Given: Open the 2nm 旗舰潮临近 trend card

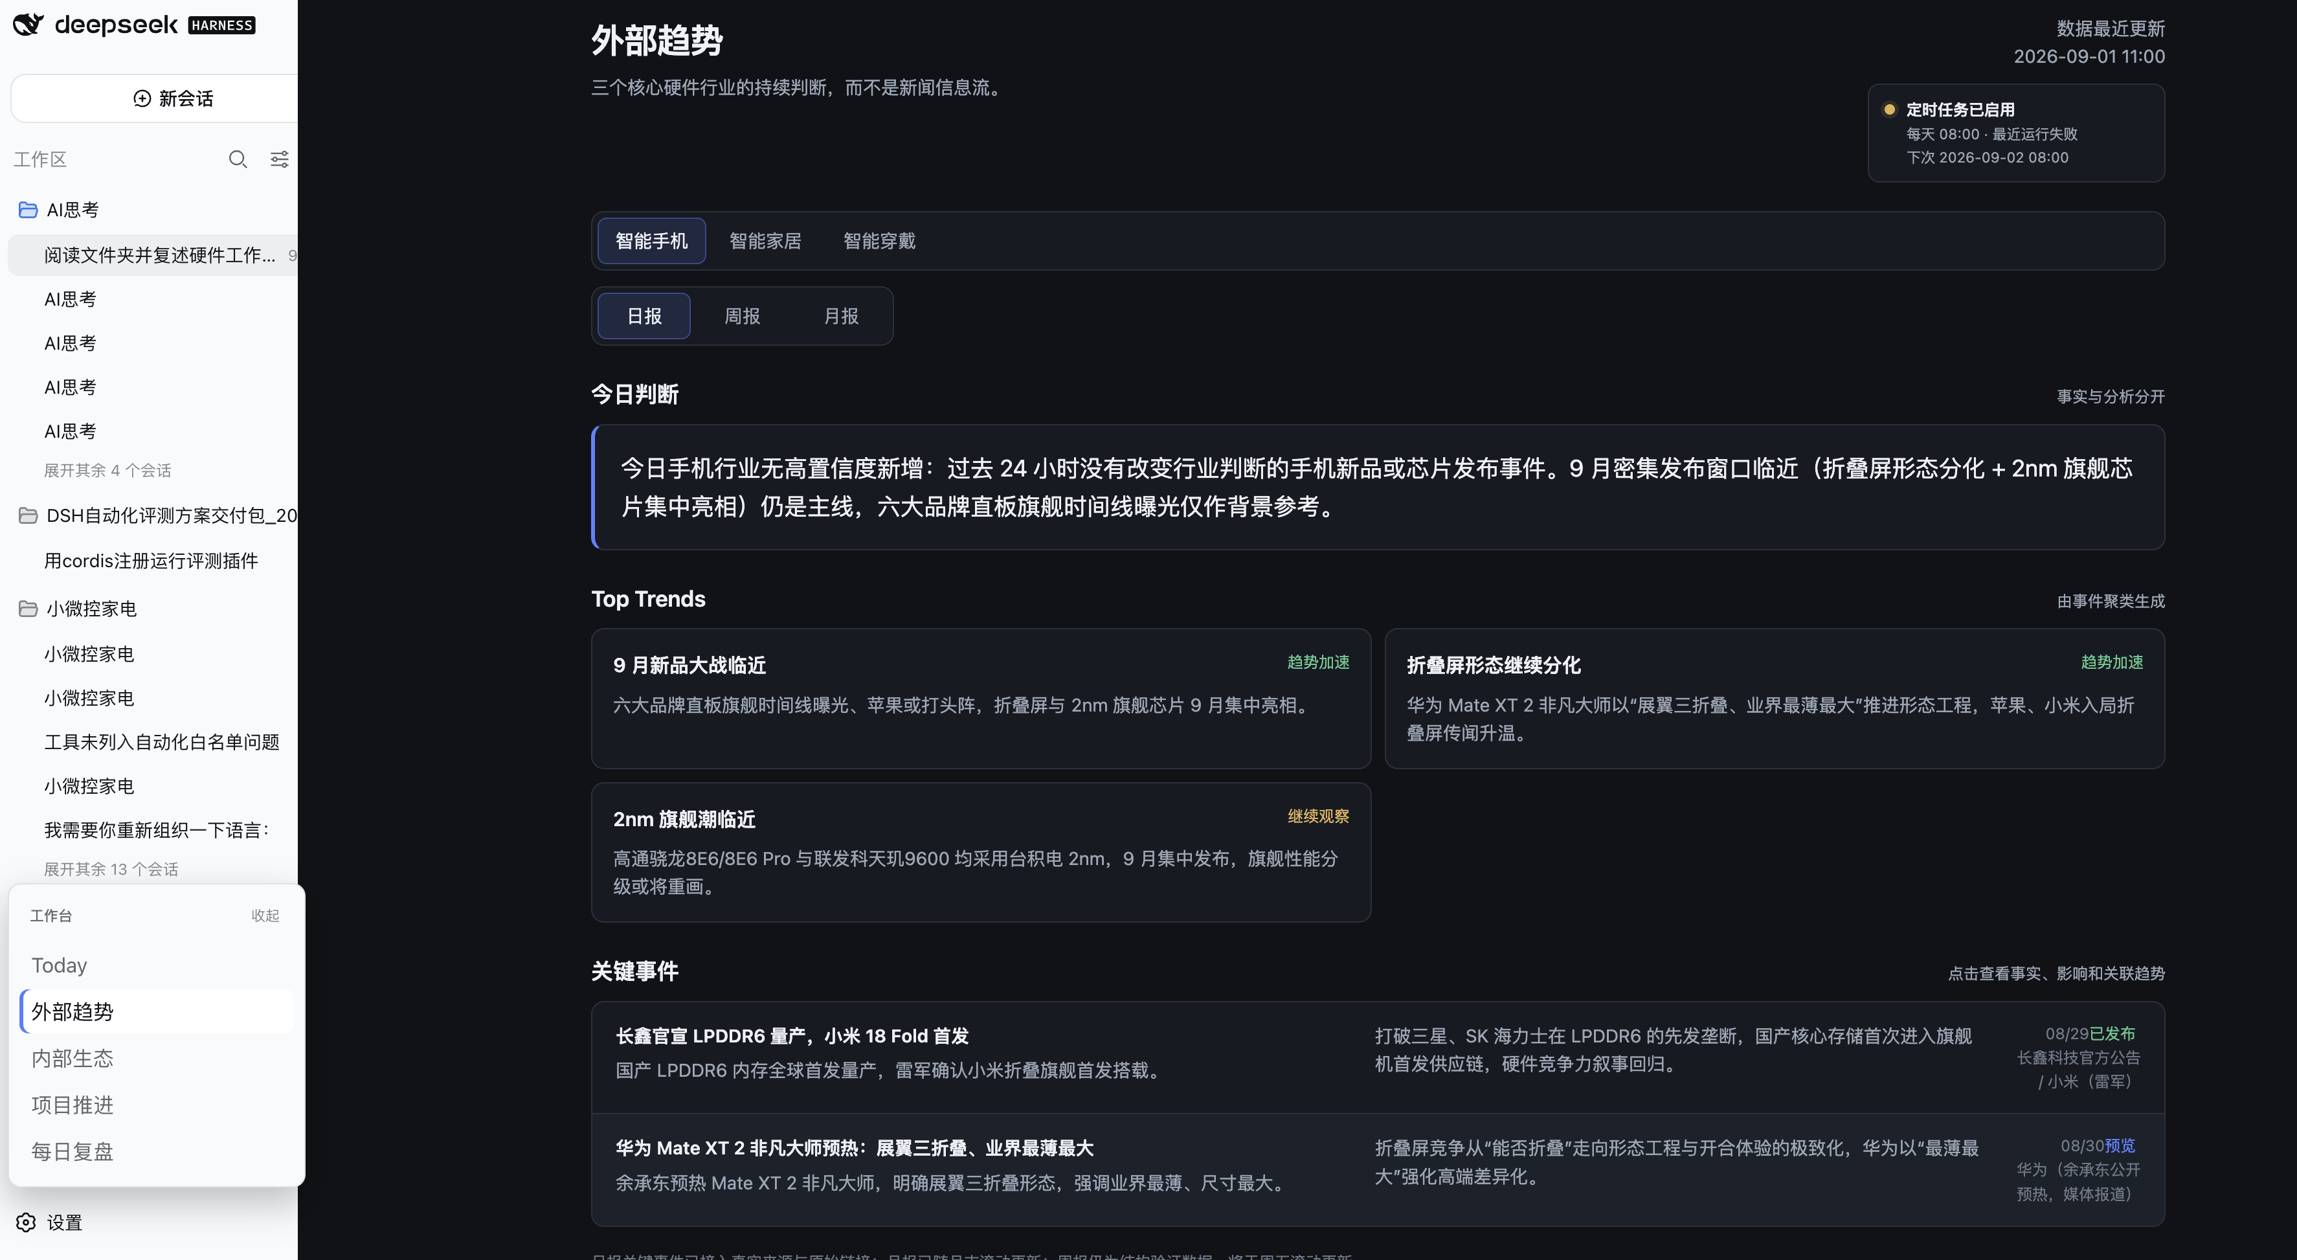Looking at the screenshot, I should 981,853.
